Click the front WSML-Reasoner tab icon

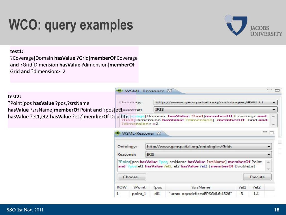[x=118, y=133]
